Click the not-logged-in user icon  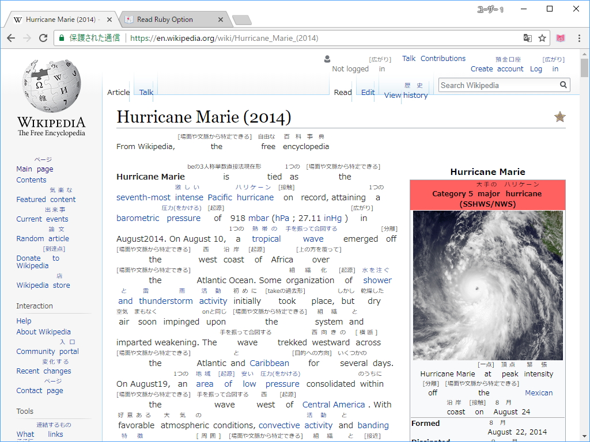(327, 59)
